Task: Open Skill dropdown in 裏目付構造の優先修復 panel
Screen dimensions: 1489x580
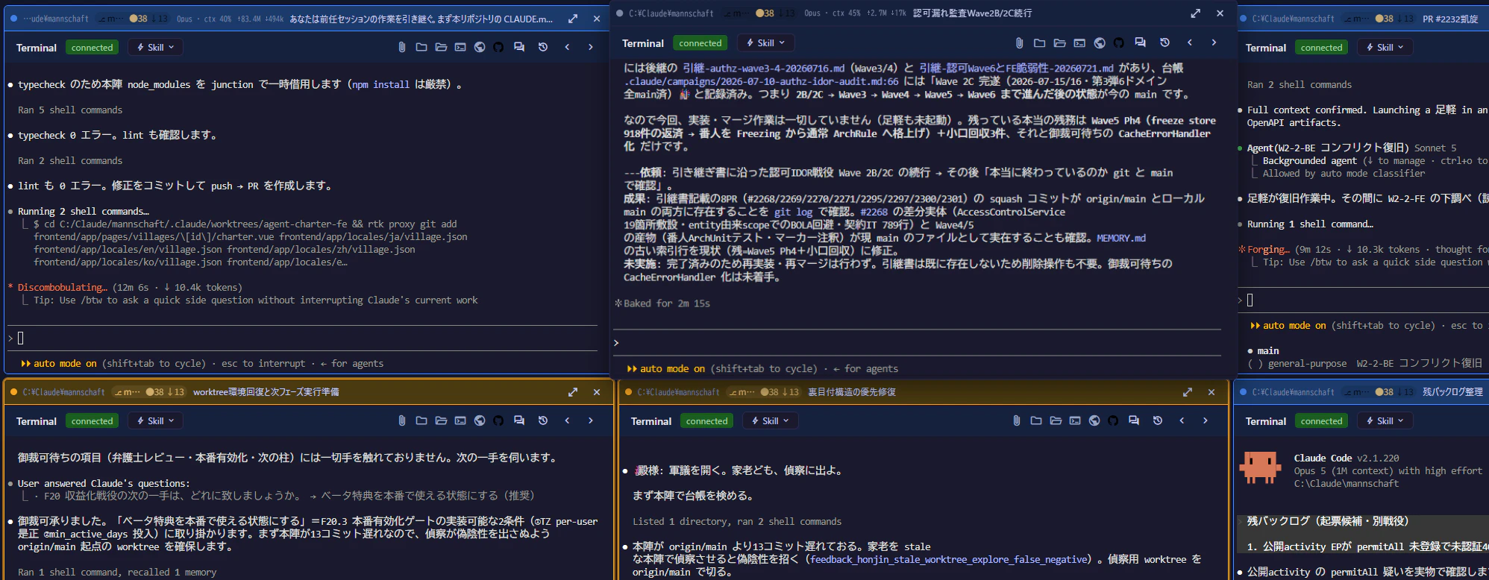Action: click(x=770, y=420)
